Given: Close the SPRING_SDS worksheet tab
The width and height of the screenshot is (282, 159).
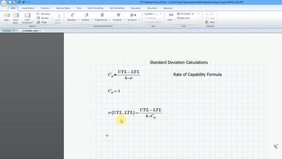Looking at the screenshot, I should [x=40, y=31].
